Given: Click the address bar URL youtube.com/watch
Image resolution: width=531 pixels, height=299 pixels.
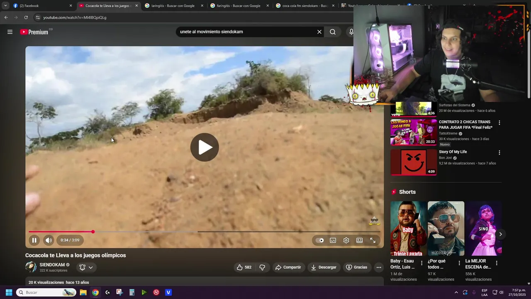Looking at the screenshot, I should (x=75, y=17).
